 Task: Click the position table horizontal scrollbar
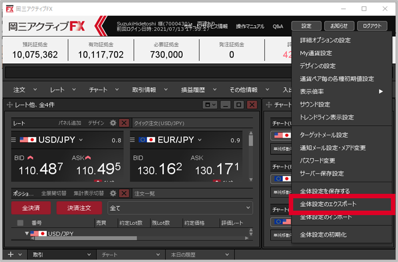click(x=86, y=238)
